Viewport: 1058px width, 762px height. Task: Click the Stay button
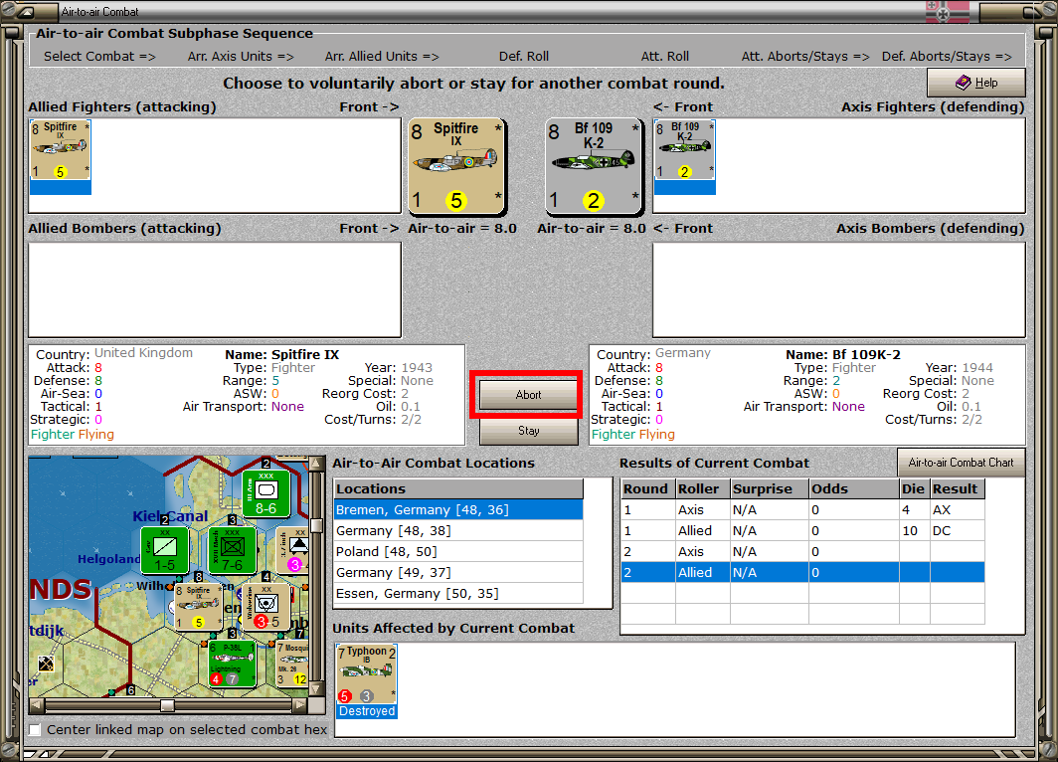[528, 431]
